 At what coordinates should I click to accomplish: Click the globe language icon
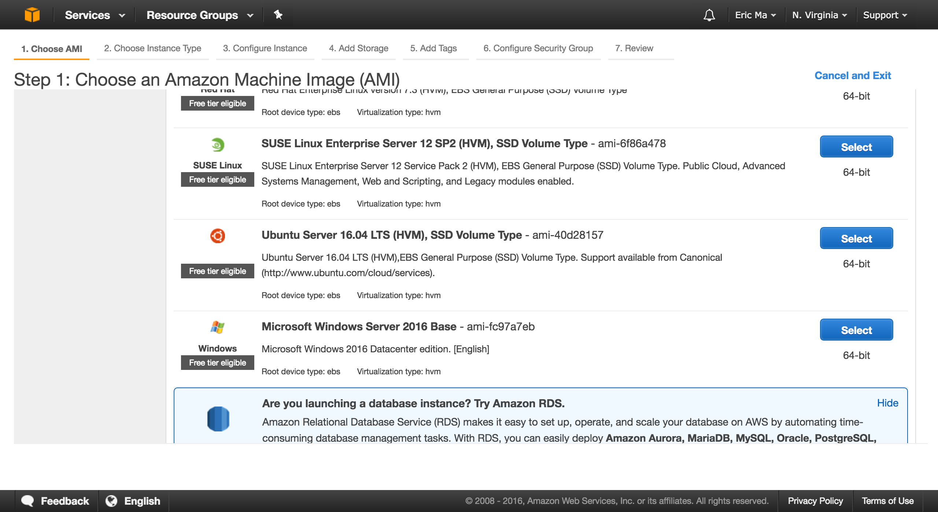tap(111, 501)
